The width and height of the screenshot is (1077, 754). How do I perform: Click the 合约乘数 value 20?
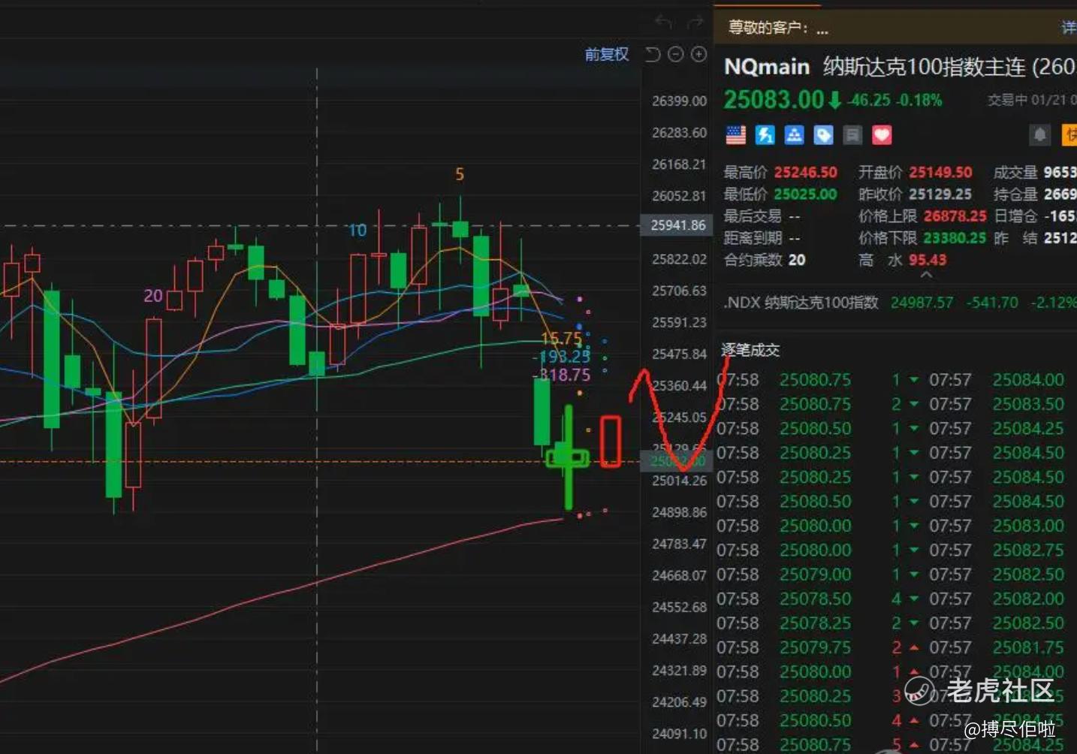pyautogui.click(x=797, y=260)
